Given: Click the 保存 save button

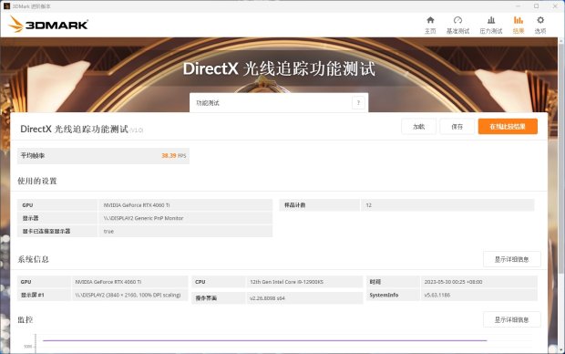Looking at the screenshot, I should pos(457,127).
